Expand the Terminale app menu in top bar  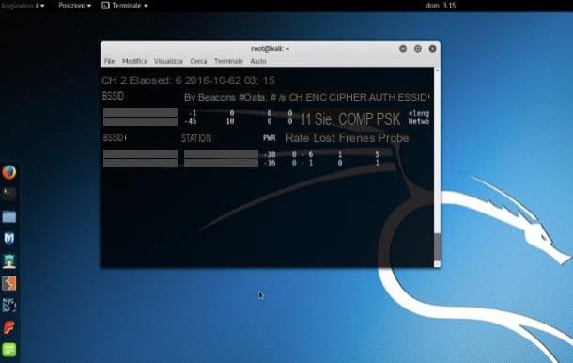(x=125, y=6)
